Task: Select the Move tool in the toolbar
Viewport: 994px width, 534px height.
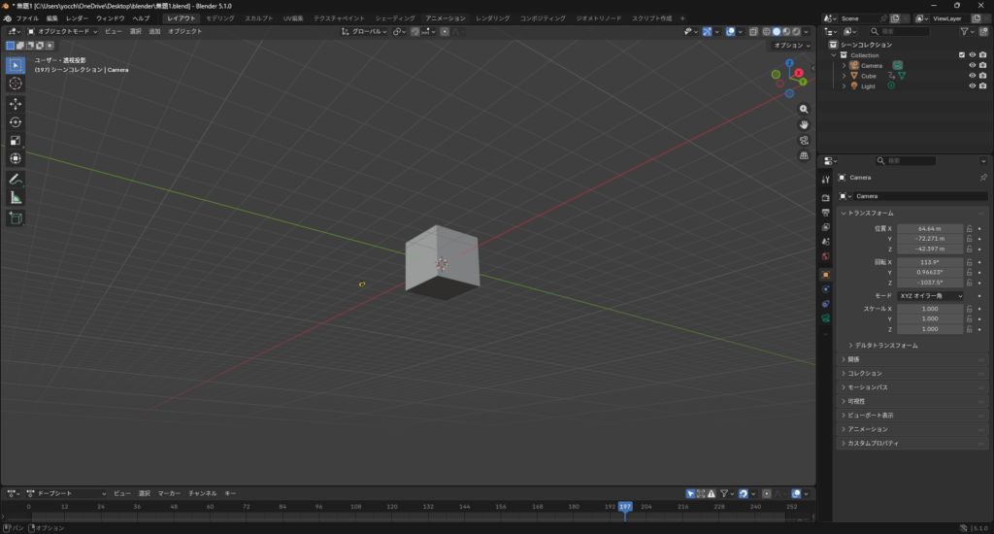Action: 16,103
